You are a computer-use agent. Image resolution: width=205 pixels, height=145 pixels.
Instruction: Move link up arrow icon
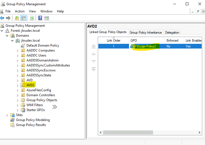point(94,54)
